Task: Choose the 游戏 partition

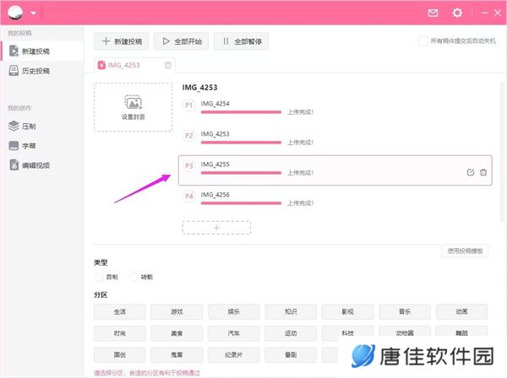Action: coord(177,312)
